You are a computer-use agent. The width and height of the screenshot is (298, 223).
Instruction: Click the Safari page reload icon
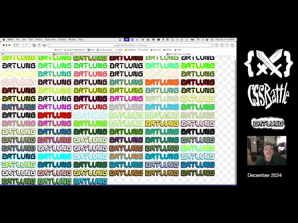(x=211, y=45)
